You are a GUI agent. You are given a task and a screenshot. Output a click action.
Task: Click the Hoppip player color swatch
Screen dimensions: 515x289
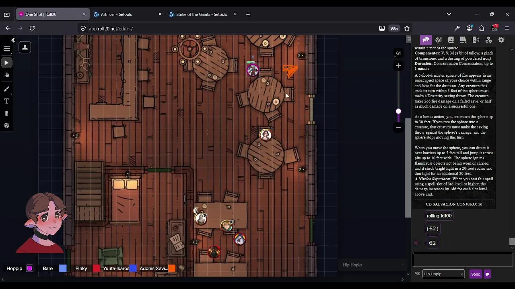[x=29, y=269]
